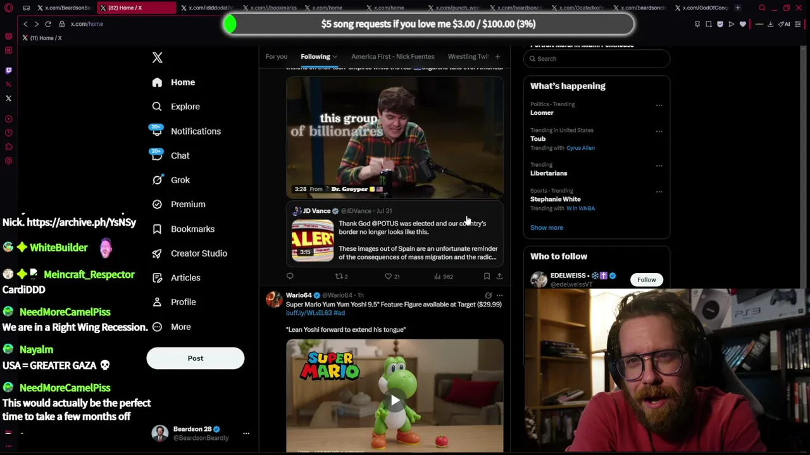Share the post quoting JD Vance
The image size is (810, 455).
point(499,276)
